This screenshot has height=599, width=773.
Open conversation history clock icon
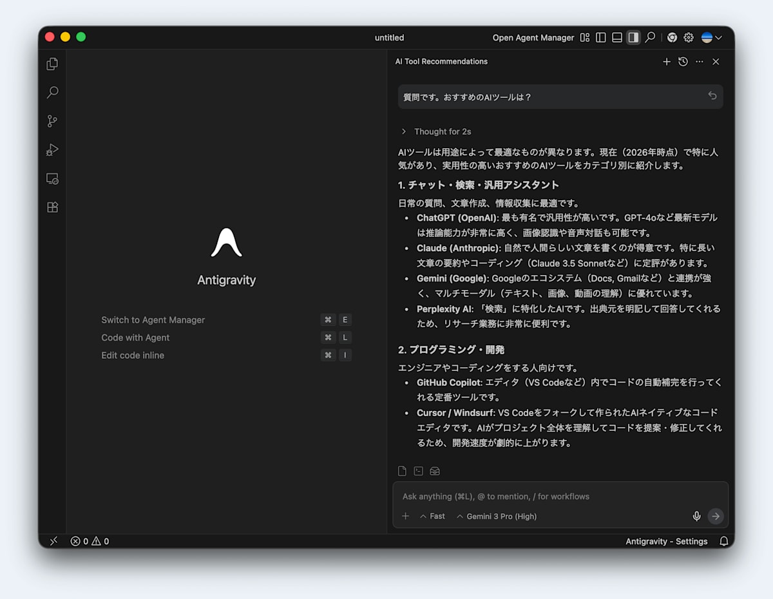(x=683, y=62)
